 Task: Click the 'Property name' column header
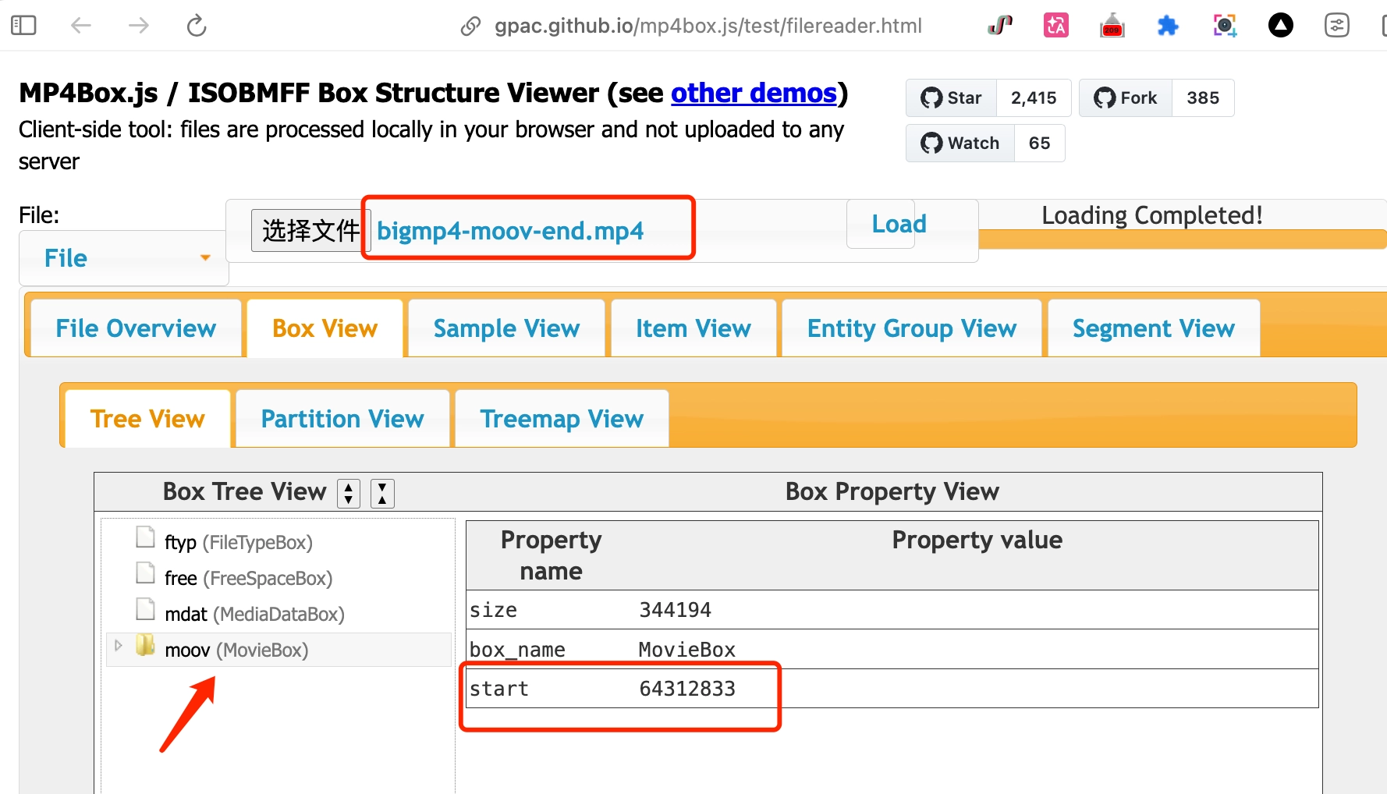pyautogui.click(x=552, y=555)
